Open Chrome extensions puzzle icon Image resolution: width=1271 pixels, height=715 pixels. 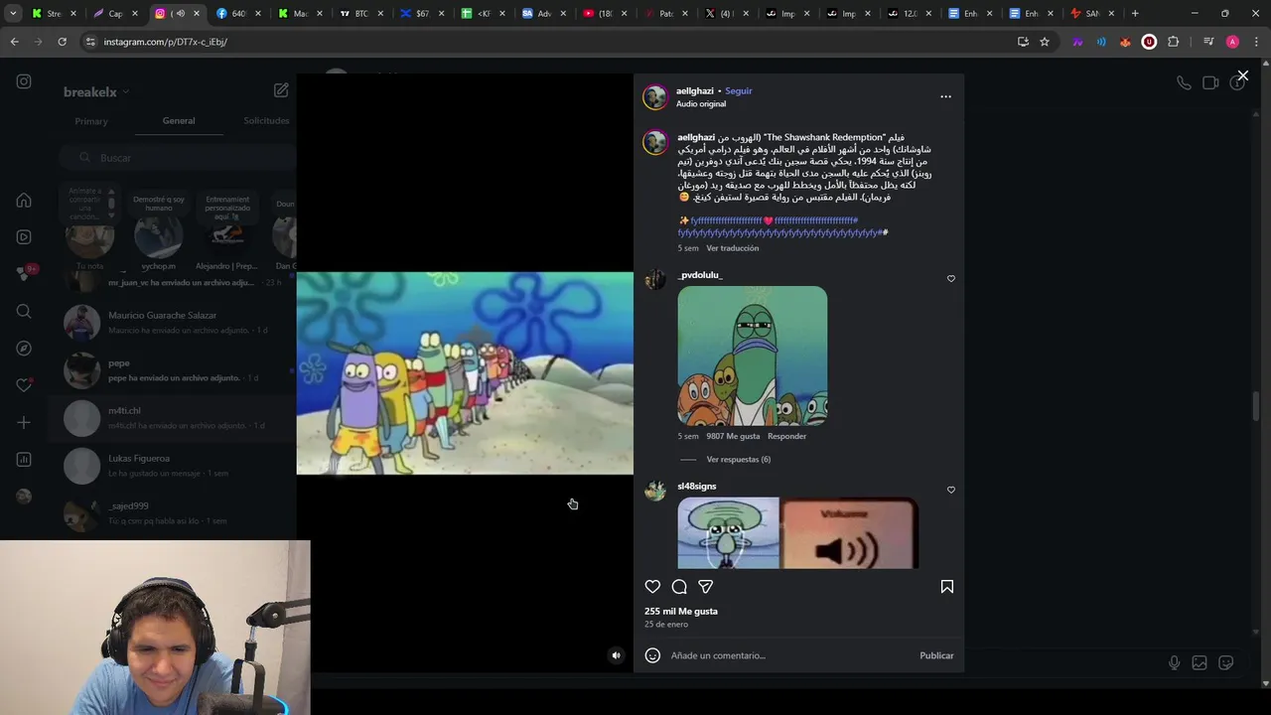[1174, 42]
